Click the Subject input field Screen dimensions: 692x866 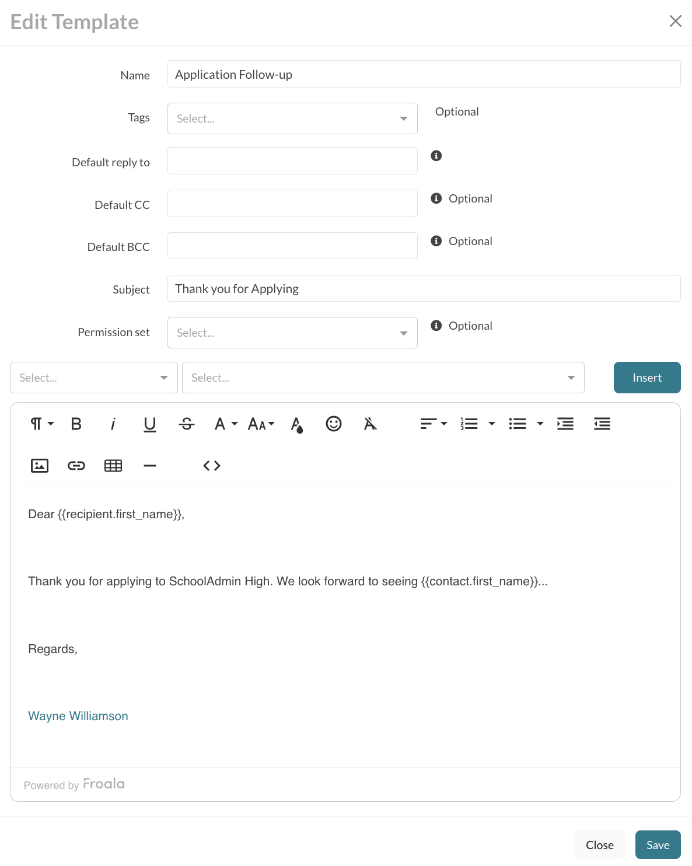(x=424, y=289)
